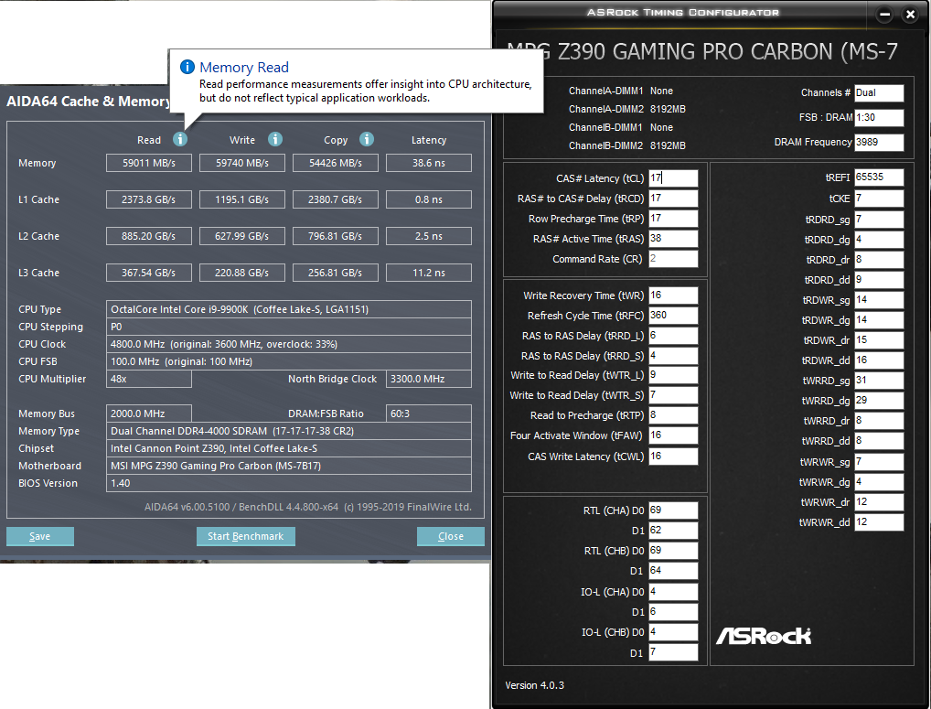This screenshot has height=709, width=931.
Task: Click the tREFI field showing 65535
Action: 879,177
